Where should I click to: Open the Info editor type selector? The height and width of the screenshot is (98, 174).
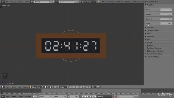click(x=3, y=2)
